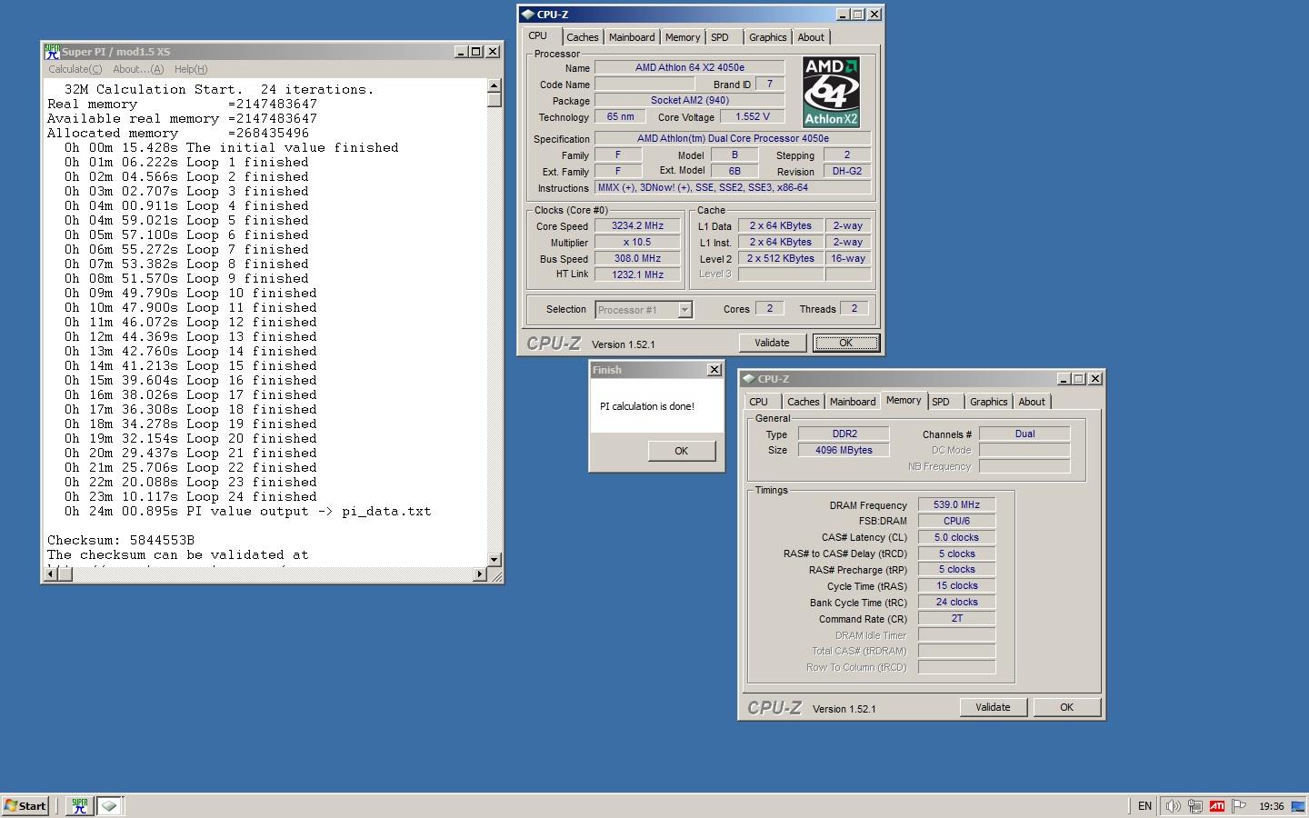Click the memory Type value DDR2
The image size is (1309, 818).
(844, 434)
